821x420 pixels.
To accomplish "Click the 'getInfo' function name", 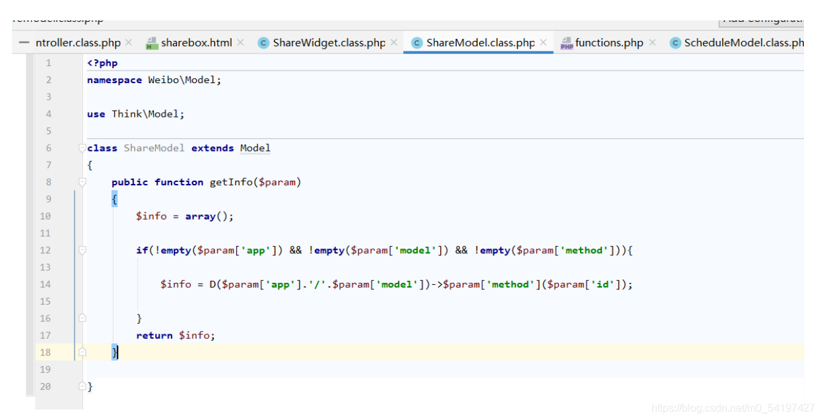I will coord(231,182).
